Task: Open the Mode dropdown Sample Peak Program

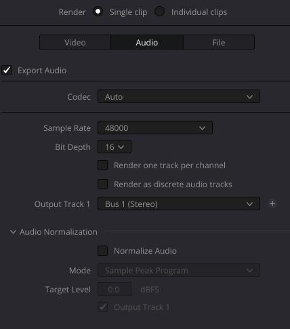Action: pyautogui.click(x=179, y=270)
